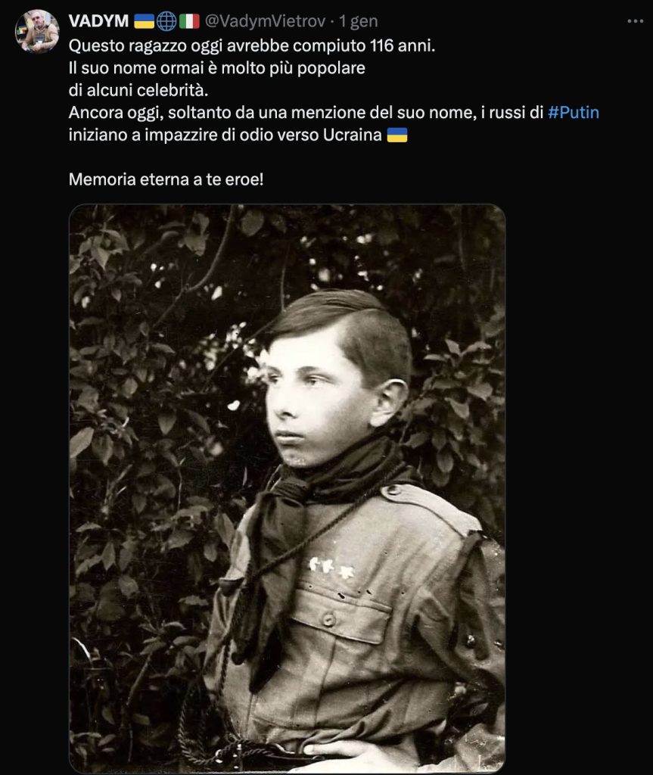Image resolution: width=653 pixels, height=775 pixels.
Task: Open the tweet's three-dot more options menu
Action: (x=635, y=21)
